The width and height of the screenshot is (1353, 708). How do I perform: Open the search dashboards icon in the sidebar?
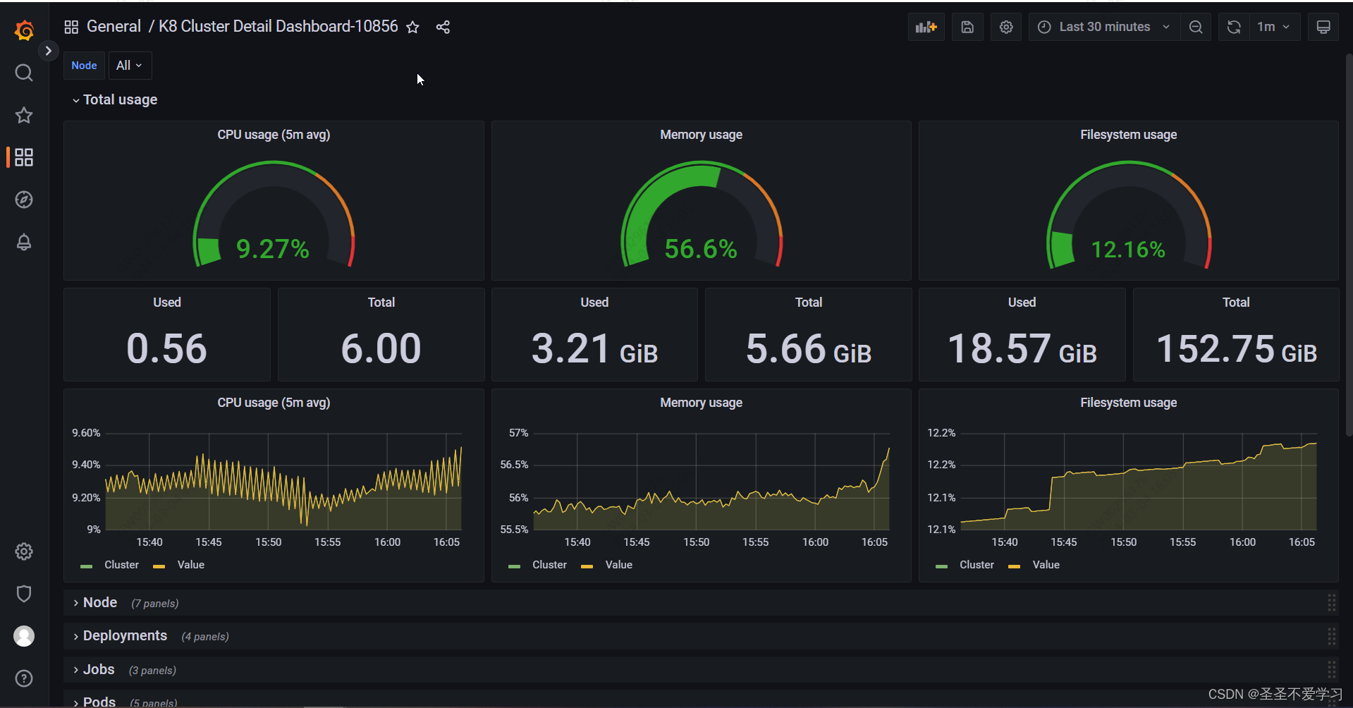24,73
